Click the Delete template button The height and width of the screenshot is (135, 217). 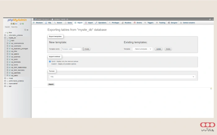pyautogui.click(x=168, y=49)
